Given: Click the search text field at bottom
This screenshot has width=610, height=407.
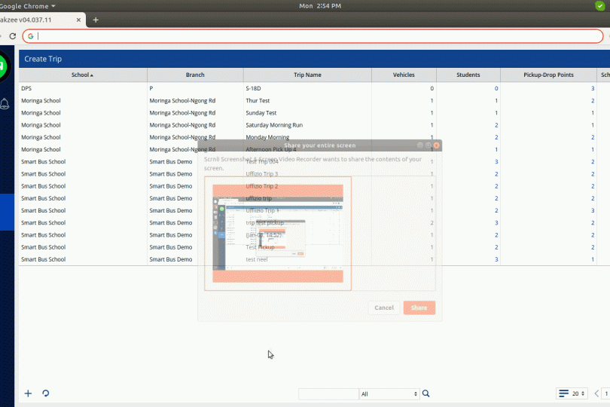Looking at the screenshot, I should click(328, 393).
